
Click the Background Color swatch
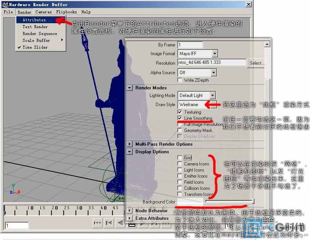click(x=190, y=202)
